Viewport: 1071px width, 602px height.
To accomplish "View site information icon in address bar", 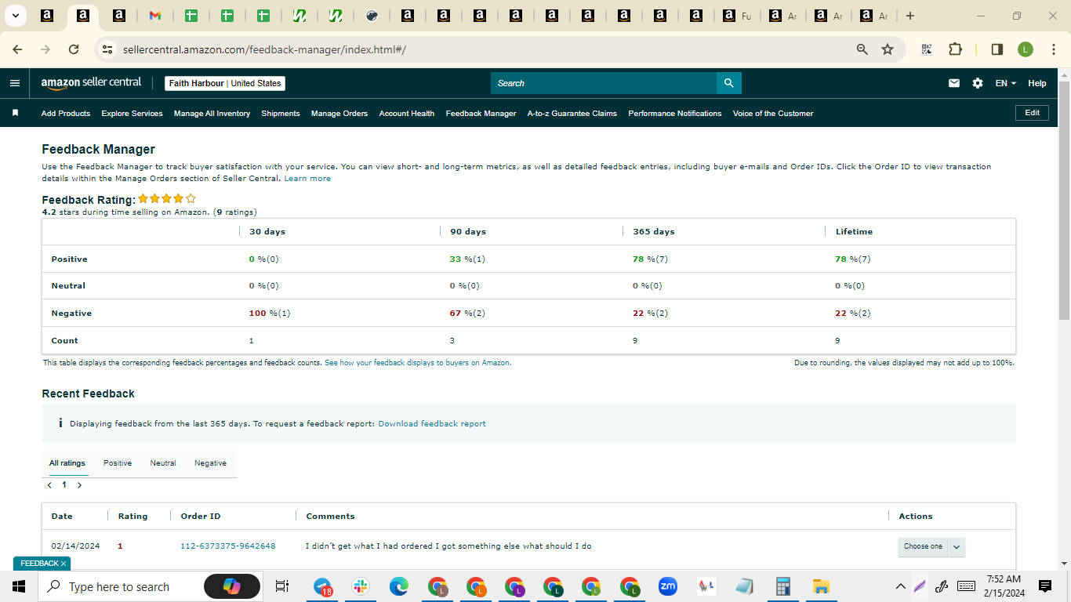I will 108,49.
